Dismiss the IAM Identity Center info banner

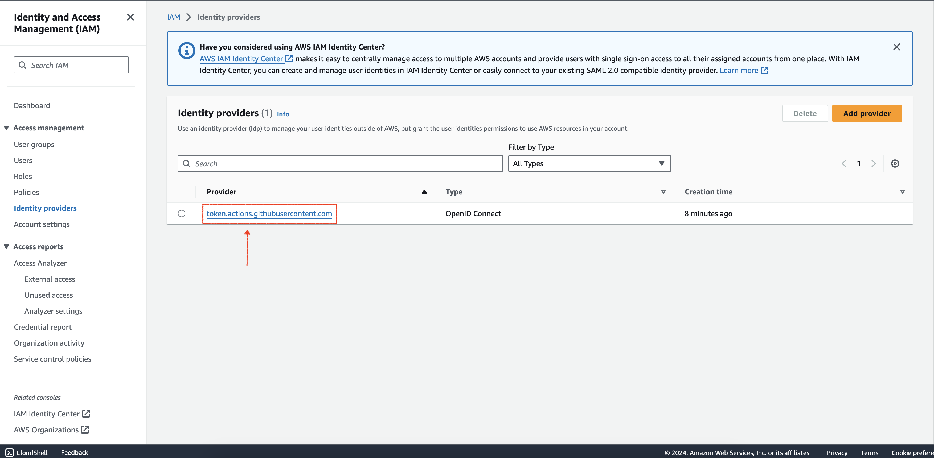[896, 47]
